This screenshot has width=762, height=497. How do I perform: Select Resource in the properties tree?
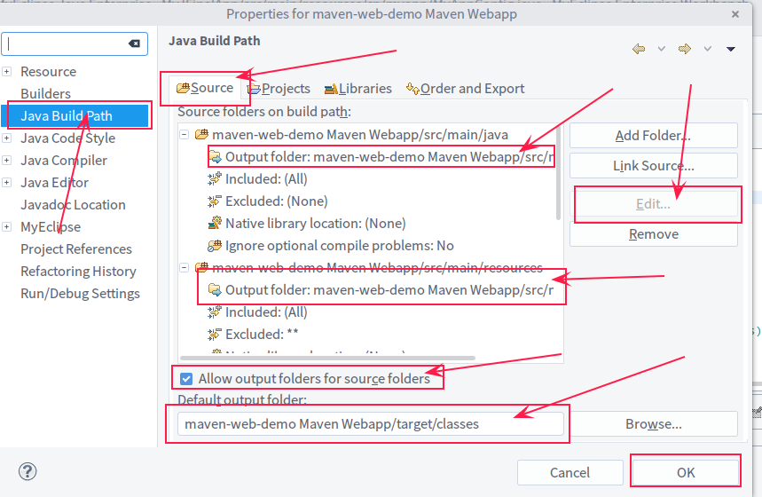tap(48, 72)
